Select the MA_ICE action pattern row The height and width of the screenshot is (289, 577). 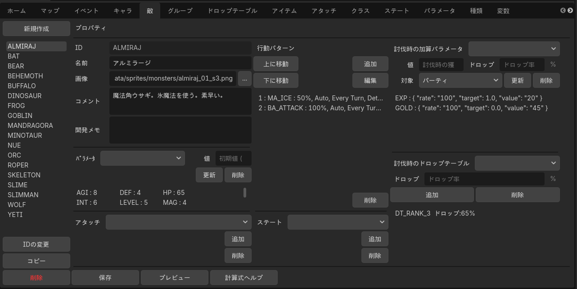(321, 98)
